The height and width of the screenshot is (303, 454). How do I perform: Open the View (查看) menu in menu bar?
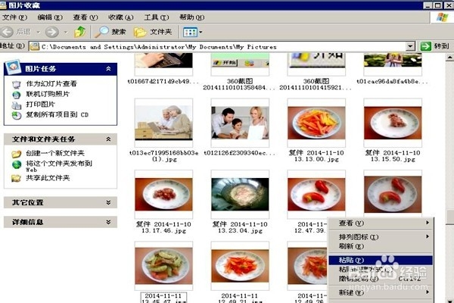coord(86,17)
